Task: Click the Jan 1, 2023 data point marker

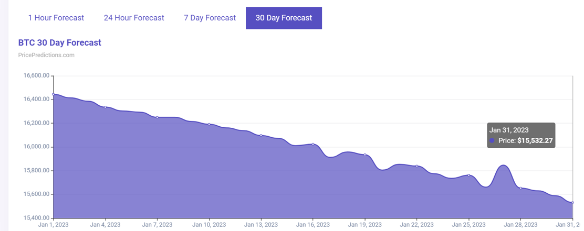Action: tap(54, 94)
